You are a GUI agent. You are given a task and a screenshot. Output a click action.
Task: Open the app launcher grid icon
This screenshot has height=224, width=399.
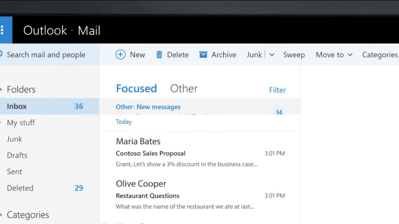pos(2,30)
